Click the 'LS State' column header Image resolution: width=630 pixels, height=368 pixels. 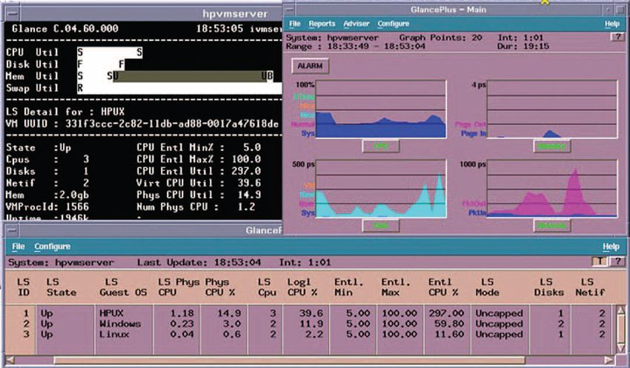[x=61, y=287]
